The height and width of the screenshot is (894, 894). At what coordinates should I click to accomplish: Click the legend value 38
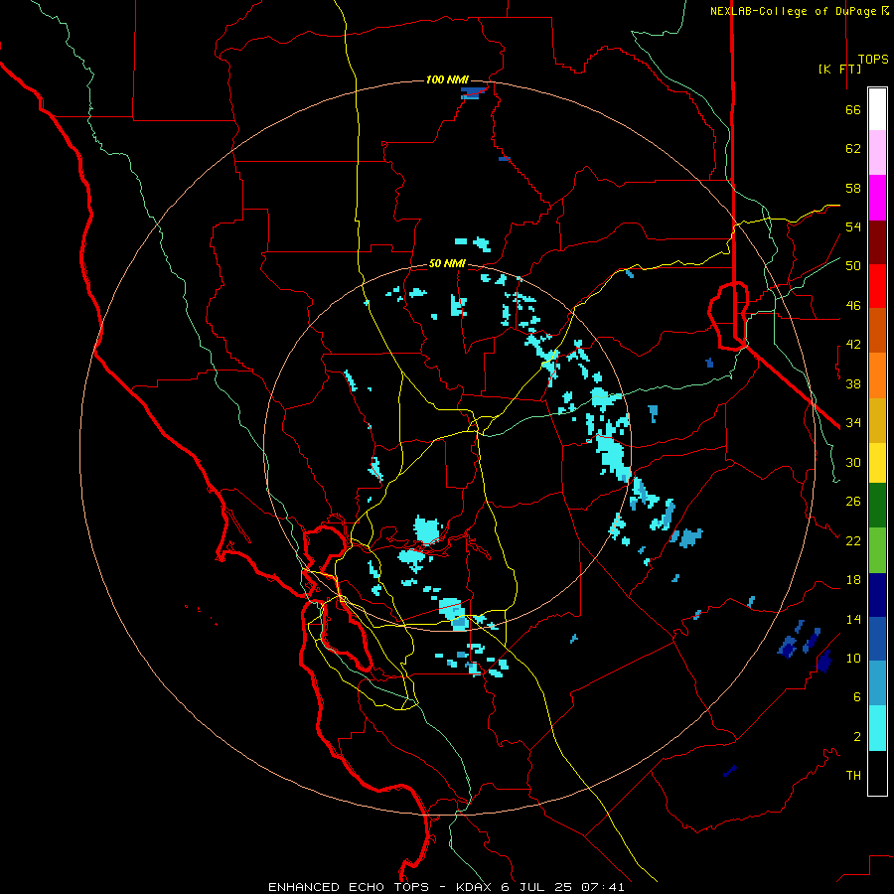(x=853, y=384)
